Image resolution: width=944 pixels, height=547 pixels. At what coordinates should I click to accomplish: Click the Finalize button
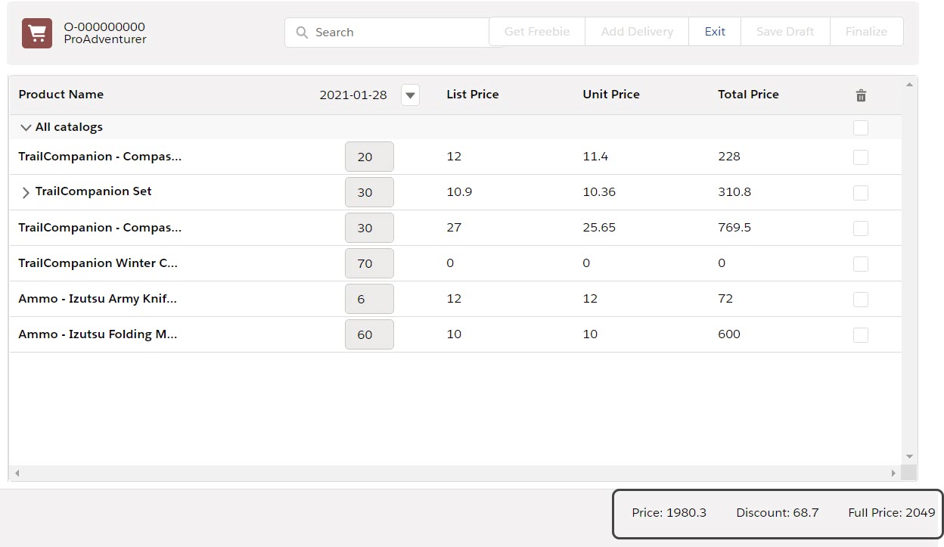pos(866,32)
